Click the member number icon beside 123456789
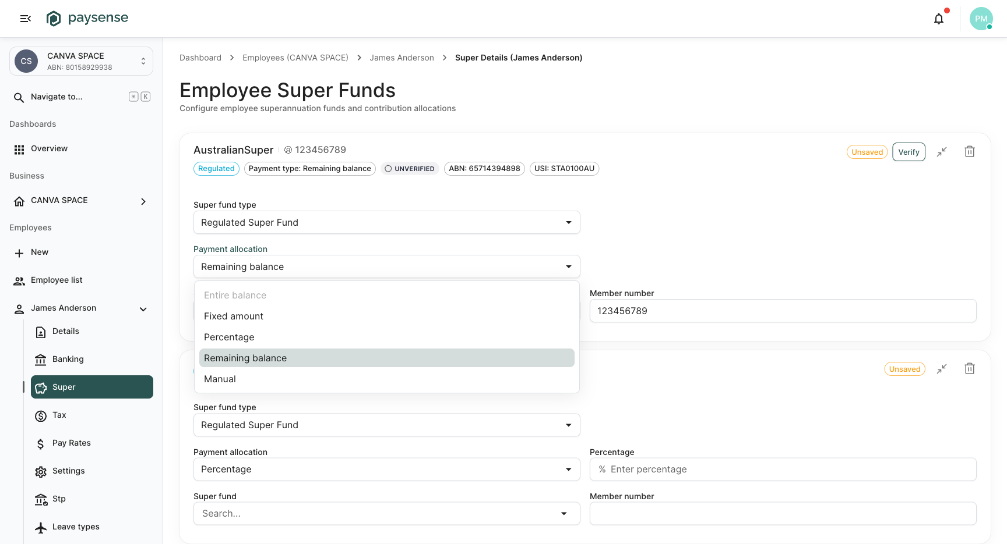 [x=288, y=150]
